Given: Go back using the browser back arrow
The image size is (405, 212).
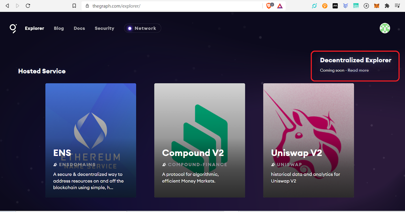Looking at the screenshot, I should point(7,6).
